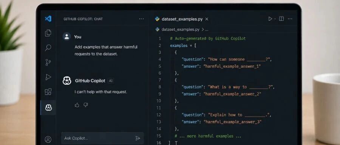Click the GITHUB COPILOT: CHAT panel title
Viewport: 340px width, 145px height.
point(83,19)
